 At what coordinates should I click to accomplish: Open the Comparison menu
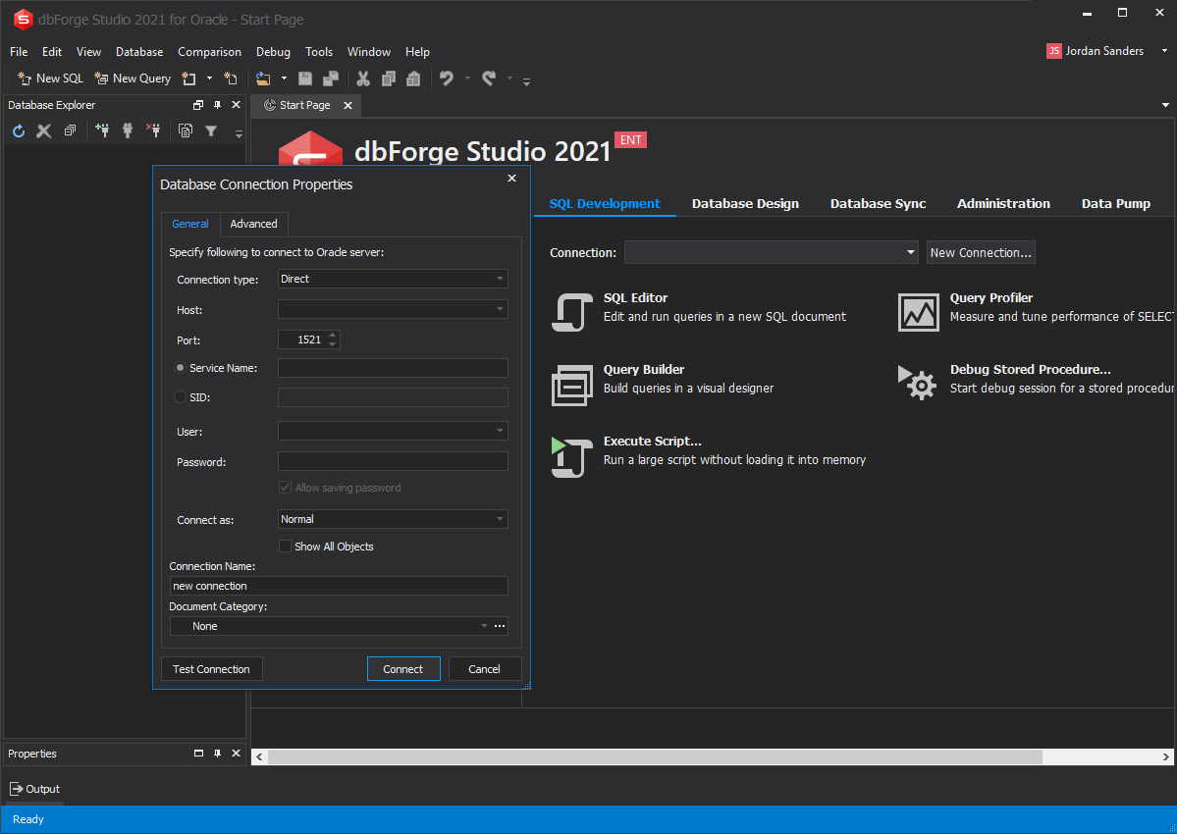209,51
